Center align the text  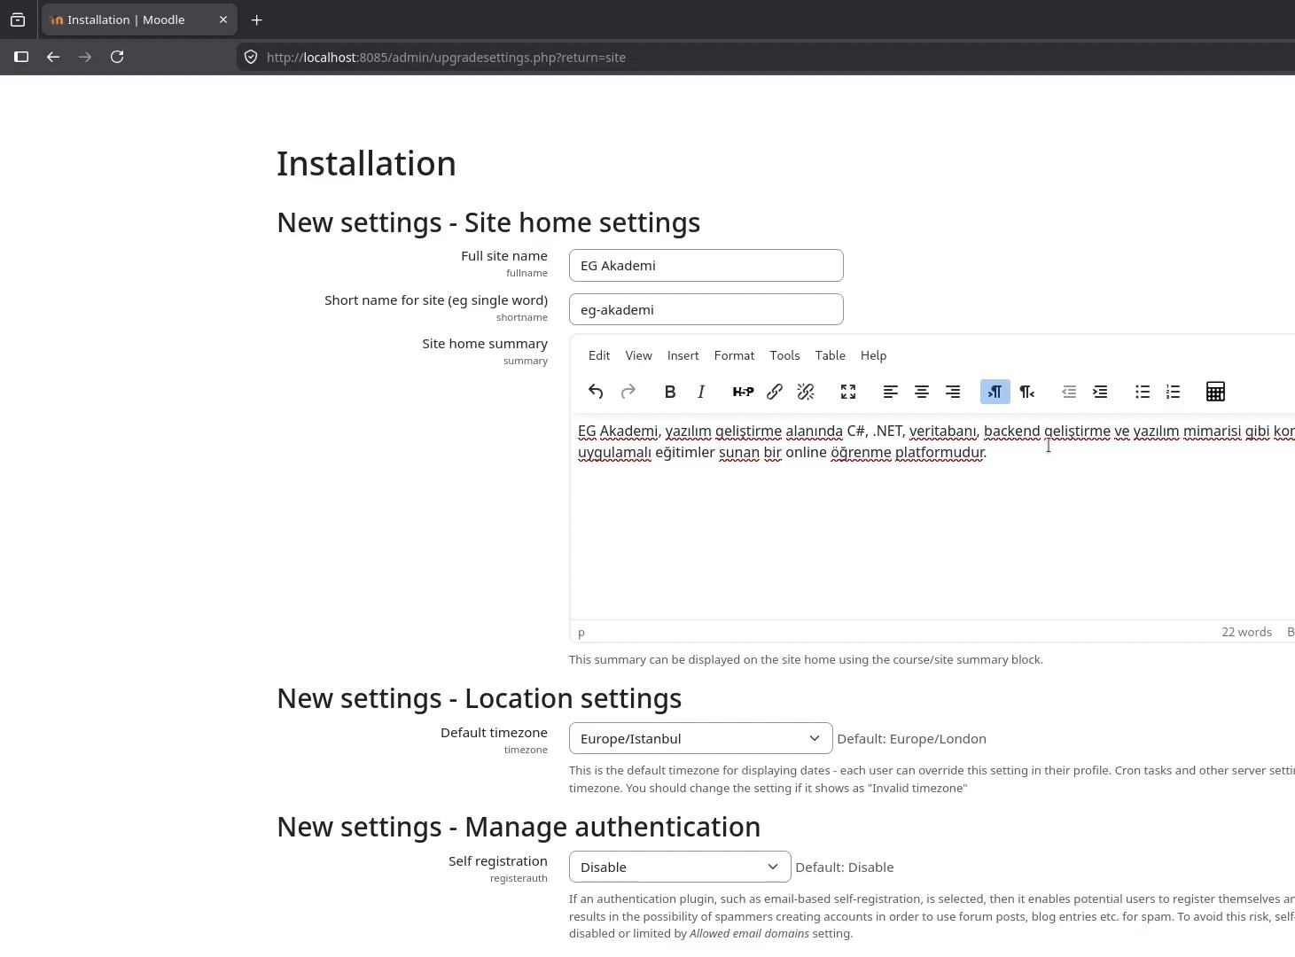922,392
